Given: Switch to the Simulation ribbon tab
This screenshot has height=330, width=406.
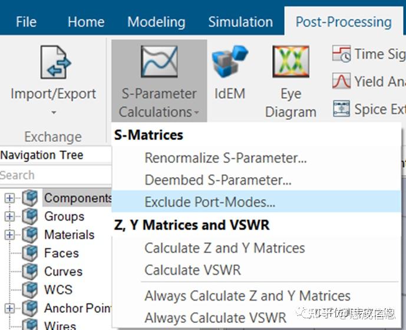Looking at the screenshot, I should pyautogui.click(x=240, y=22).
